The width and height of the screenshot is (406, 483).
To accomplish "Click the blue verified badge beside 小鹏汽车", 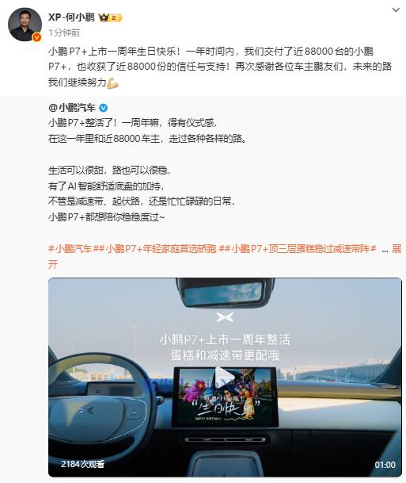I will point(103,108).
